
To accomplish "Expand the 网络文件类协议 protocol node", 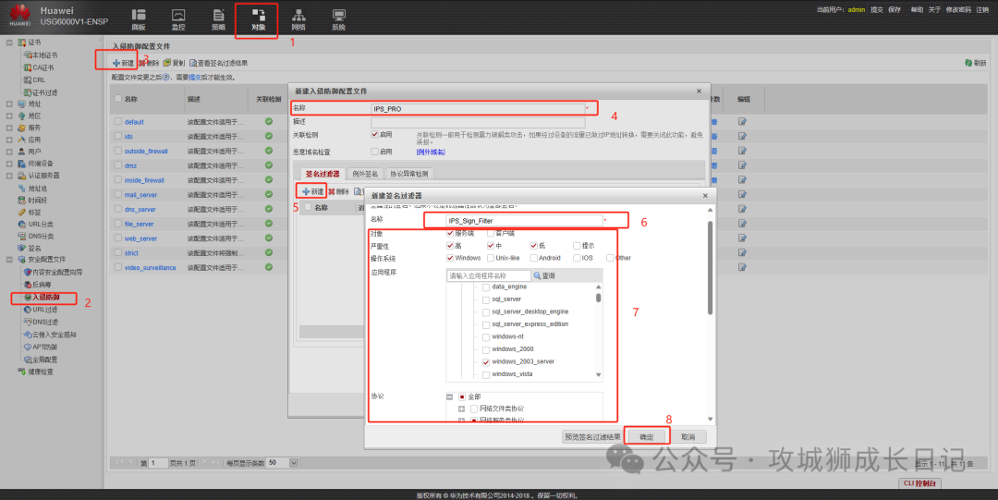I will coord(461,409).
